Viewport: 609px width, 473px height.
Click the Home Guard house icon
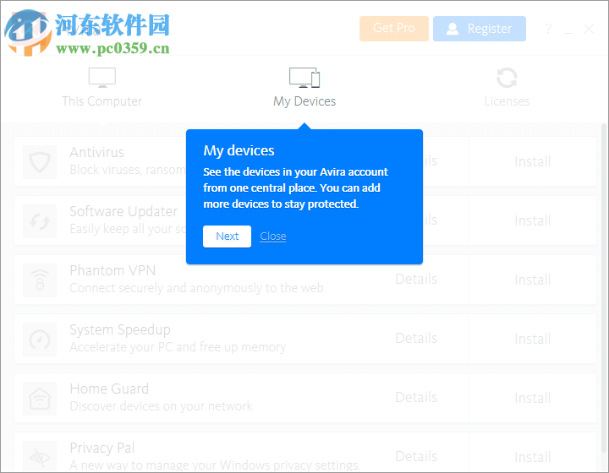coord(40,399)
